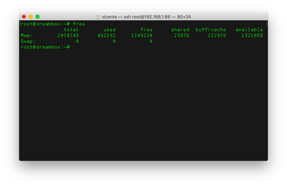Image resolution: width=287 pixels, height=186 pixels.
Task: Click the home folder proxy icon in title bar
Action: click(x=98, y=17)
